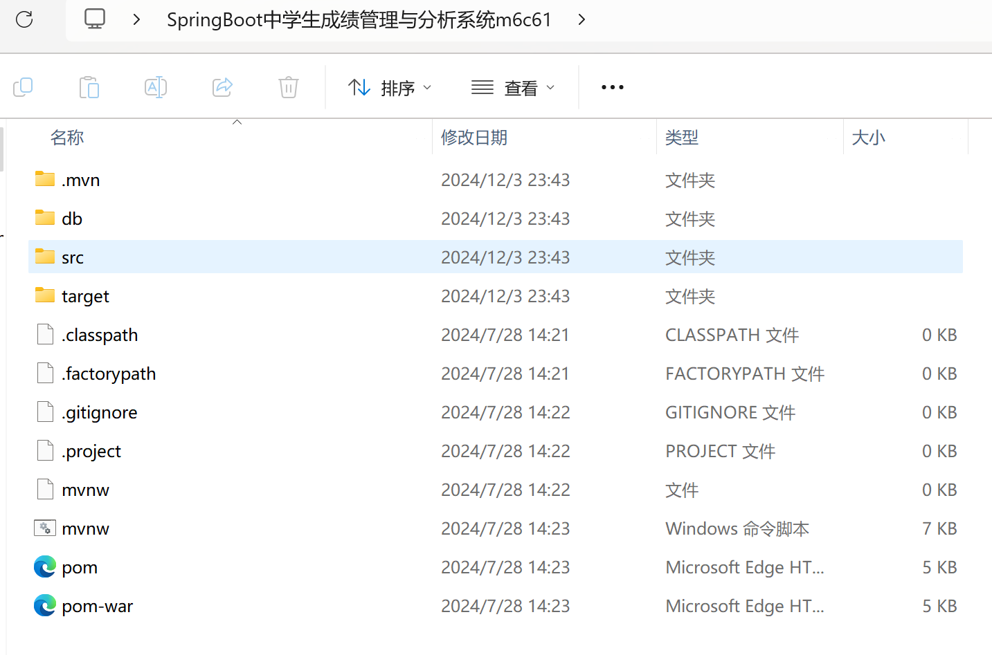Click the Windows 命令脚本 type cell
The image size is (992, 655).
[x=737, y=528]
